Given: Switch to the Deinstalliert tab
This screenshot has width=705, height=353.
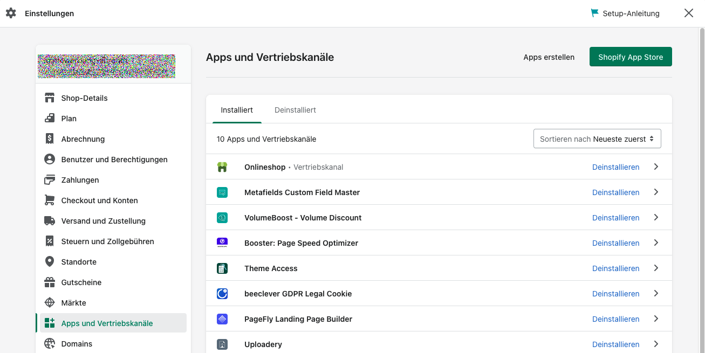Looking at the screenshot, I should [x=295, y=110].
